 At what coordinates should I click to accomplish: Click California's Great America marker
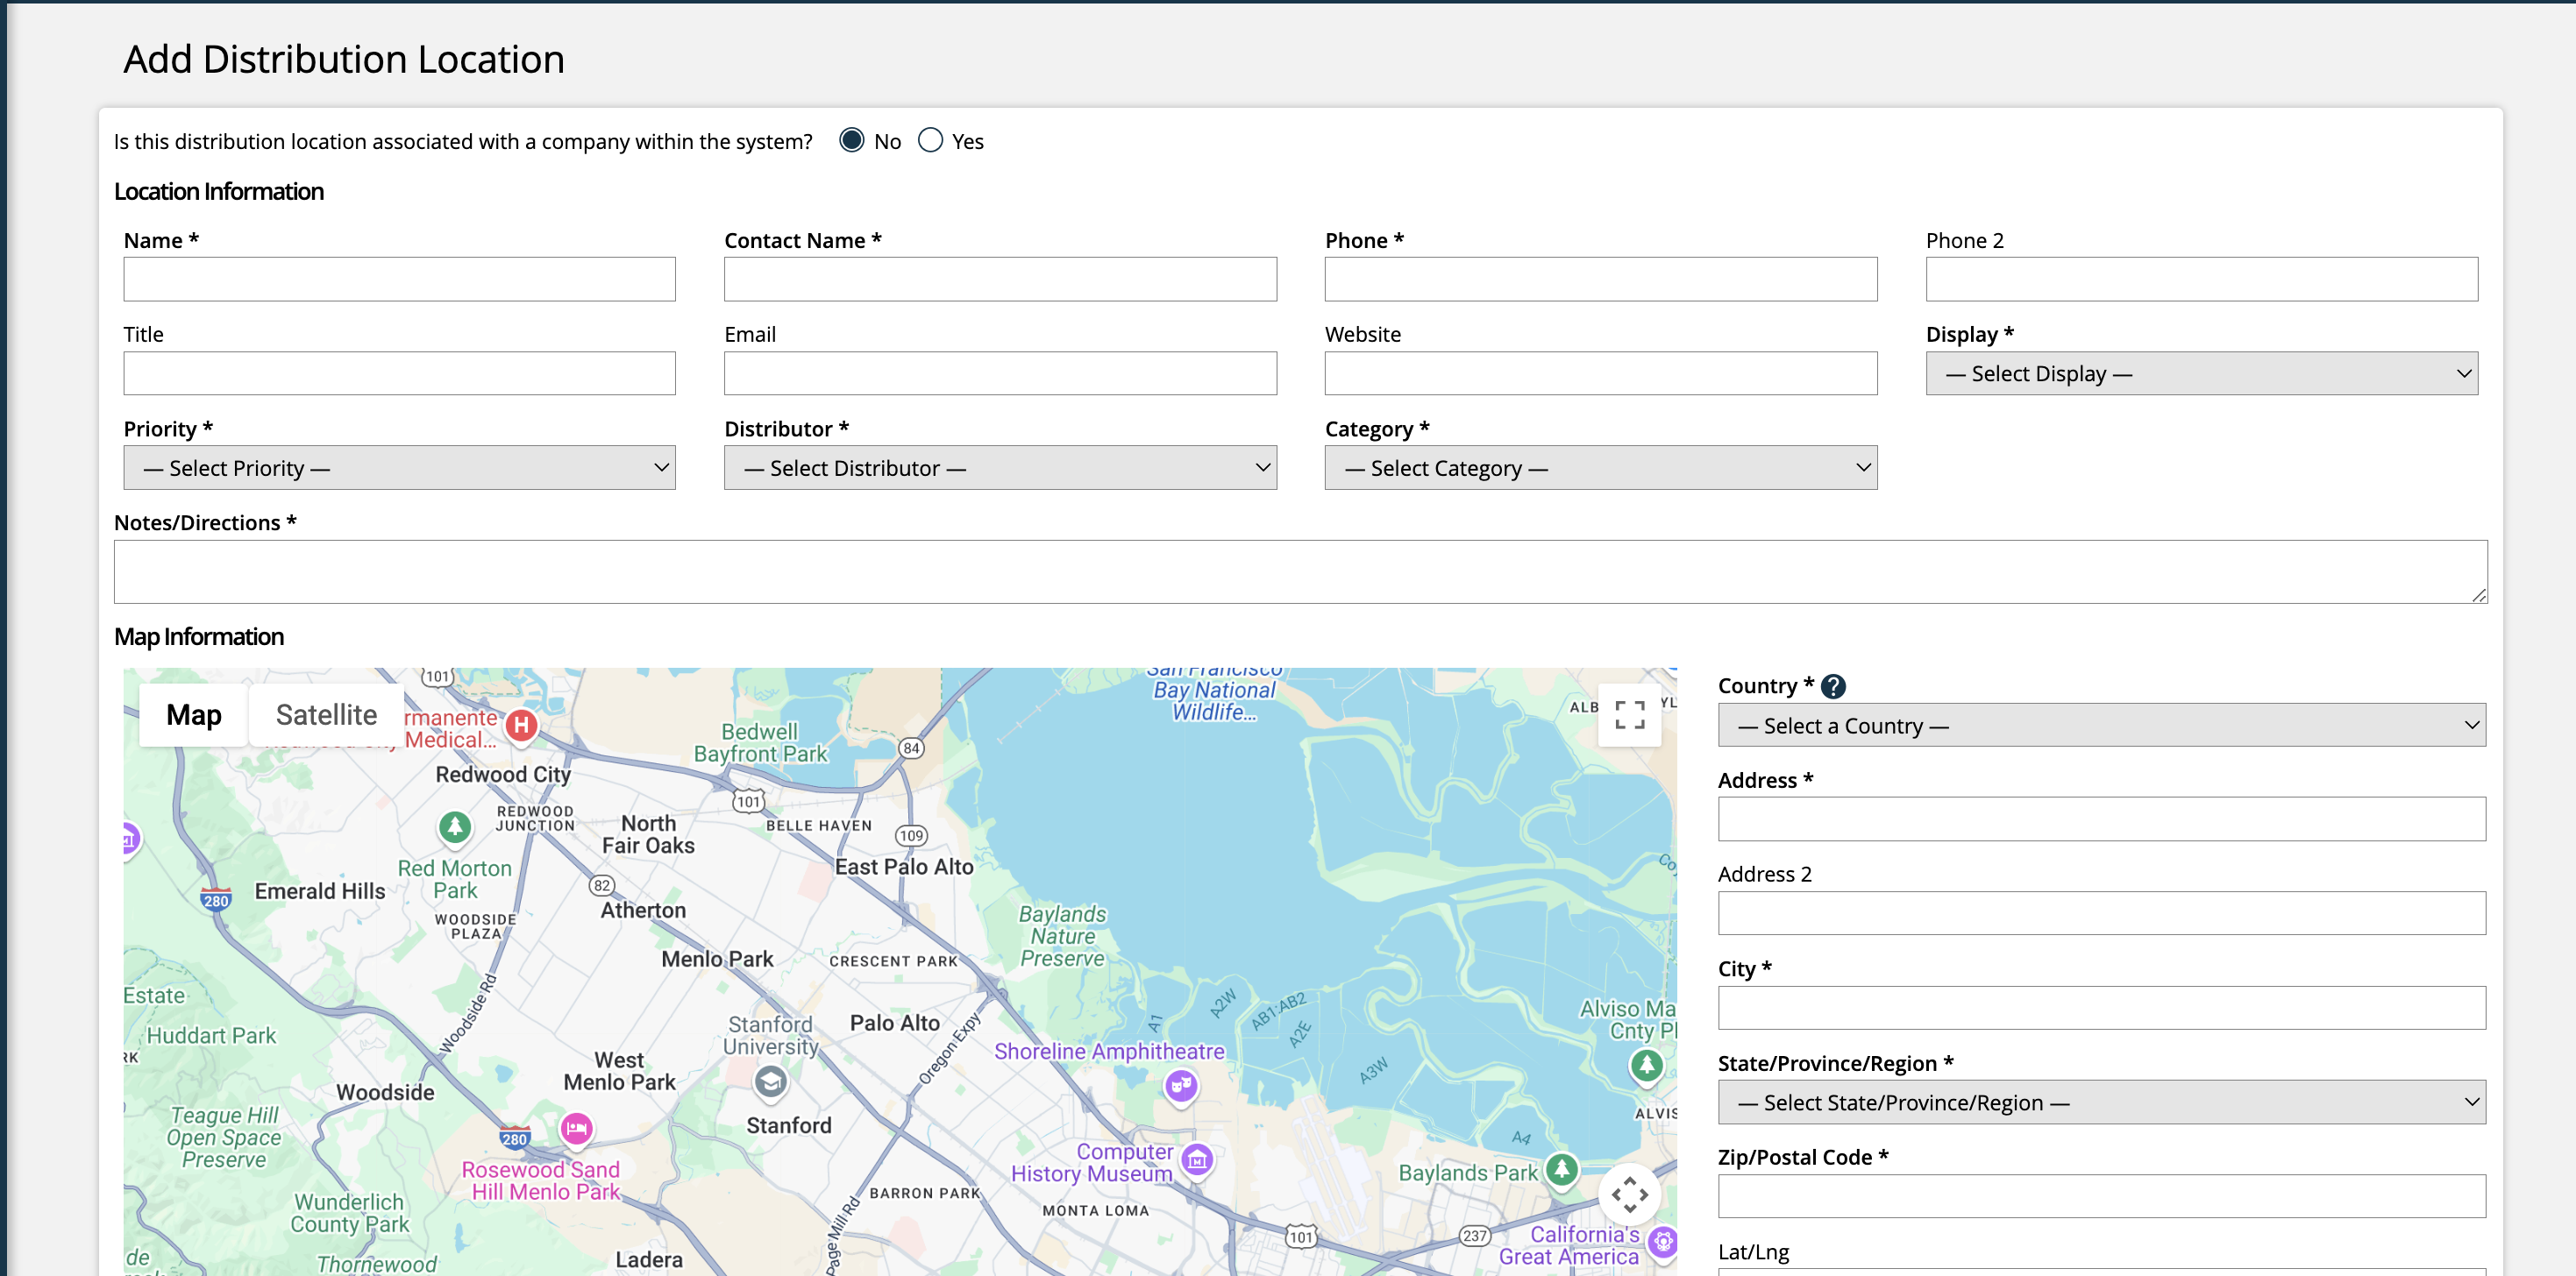coord(1663,1242)
